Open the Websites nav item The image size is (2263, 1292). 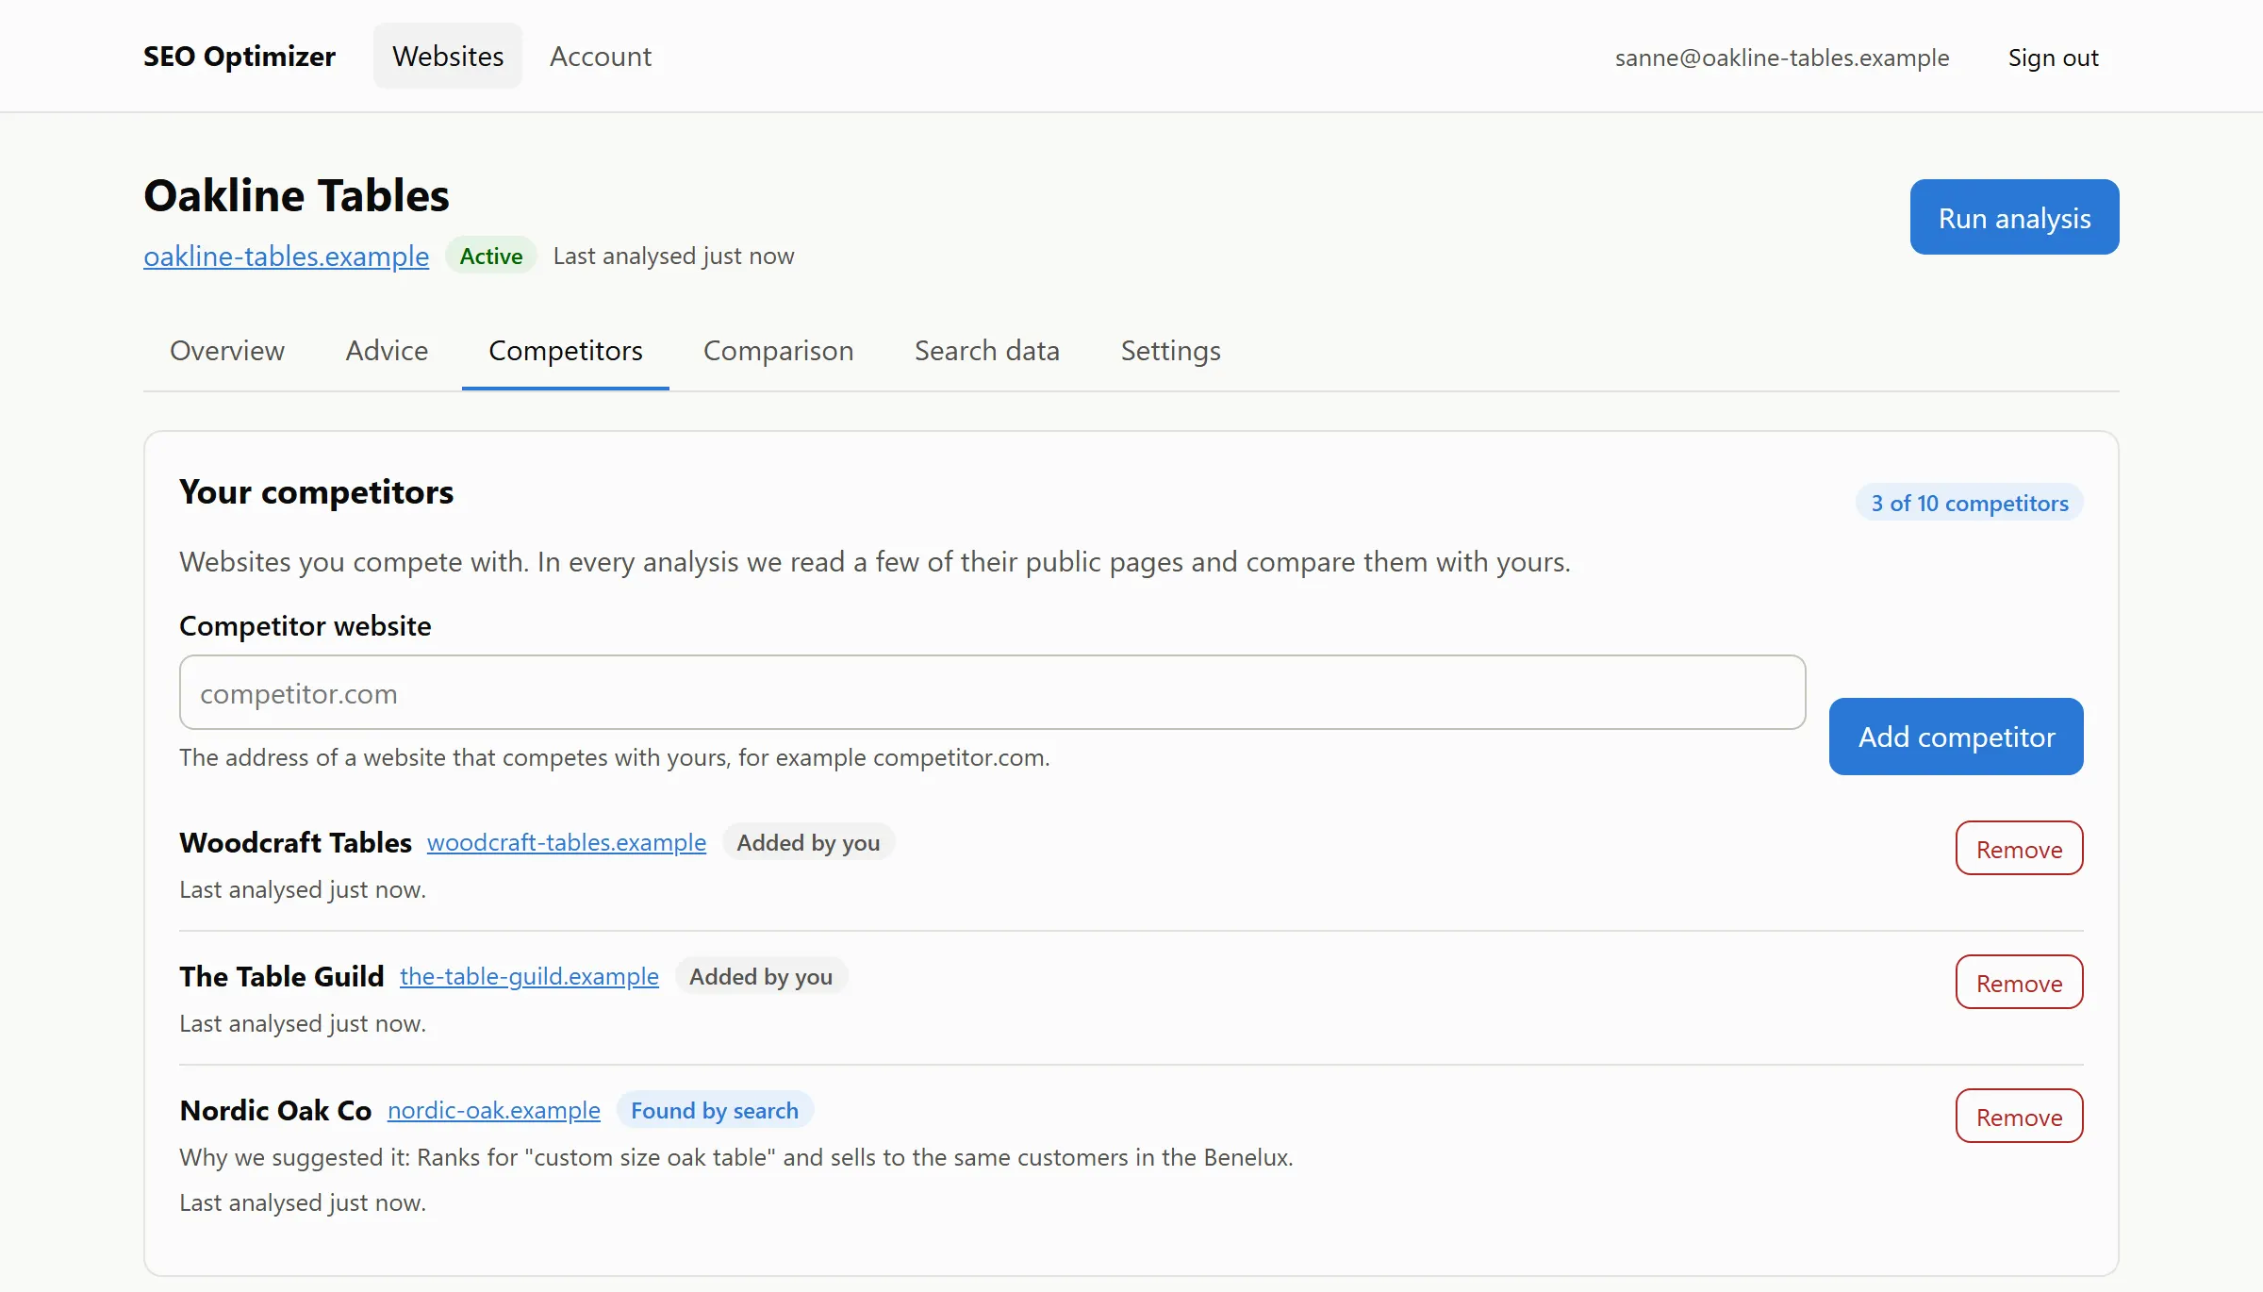[x=448, y=57]
